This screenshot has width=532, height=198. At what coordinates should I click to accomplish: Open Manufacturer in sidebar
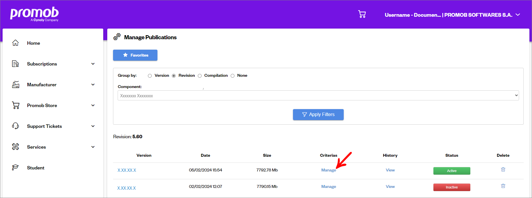pyautogui.click(x=42, y=85)
